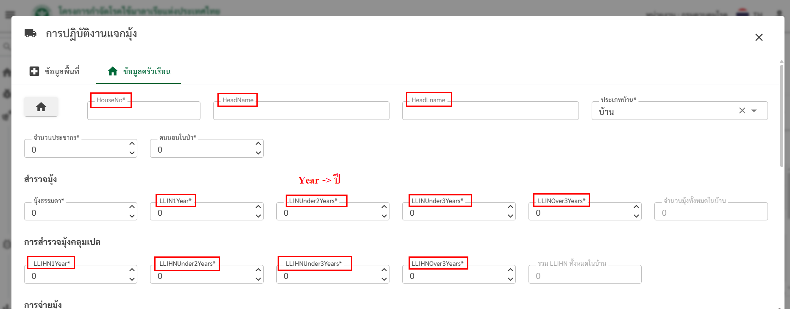Decrease คนนอนในป่า with the down arrow
This screenshot has height=309, width=790.
point(258,153)
